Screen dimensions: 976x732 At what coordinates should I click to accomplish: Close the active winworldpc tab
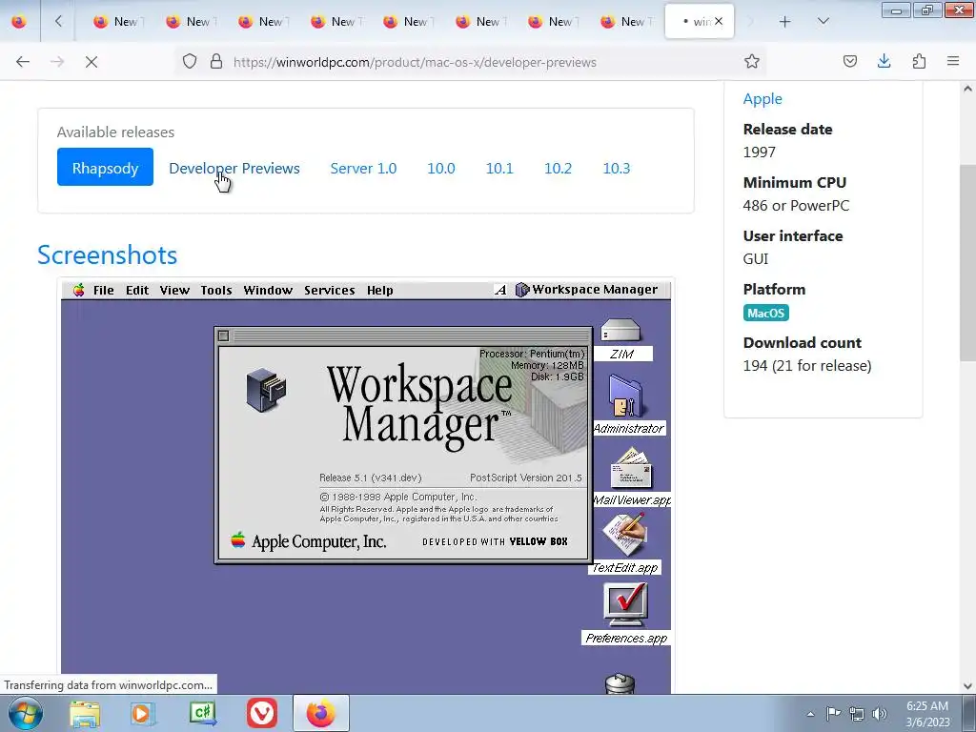pyautogui.click(x=719, y=21)
